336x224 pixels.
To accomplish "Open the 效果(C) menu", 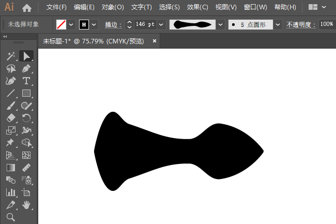I will point(197,7).
